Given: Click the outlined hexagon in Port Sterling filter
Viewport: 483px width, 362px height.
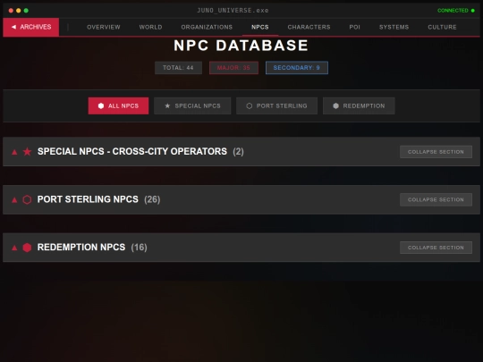Looking at the screenshot, I should click(250, 105).
